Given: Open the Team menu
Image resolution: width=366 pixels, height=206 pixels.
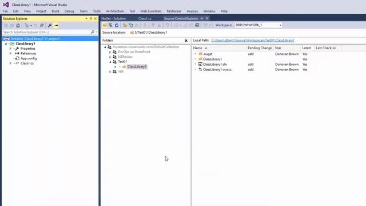Looking at the screenshot, I should (x=83, y=11).
